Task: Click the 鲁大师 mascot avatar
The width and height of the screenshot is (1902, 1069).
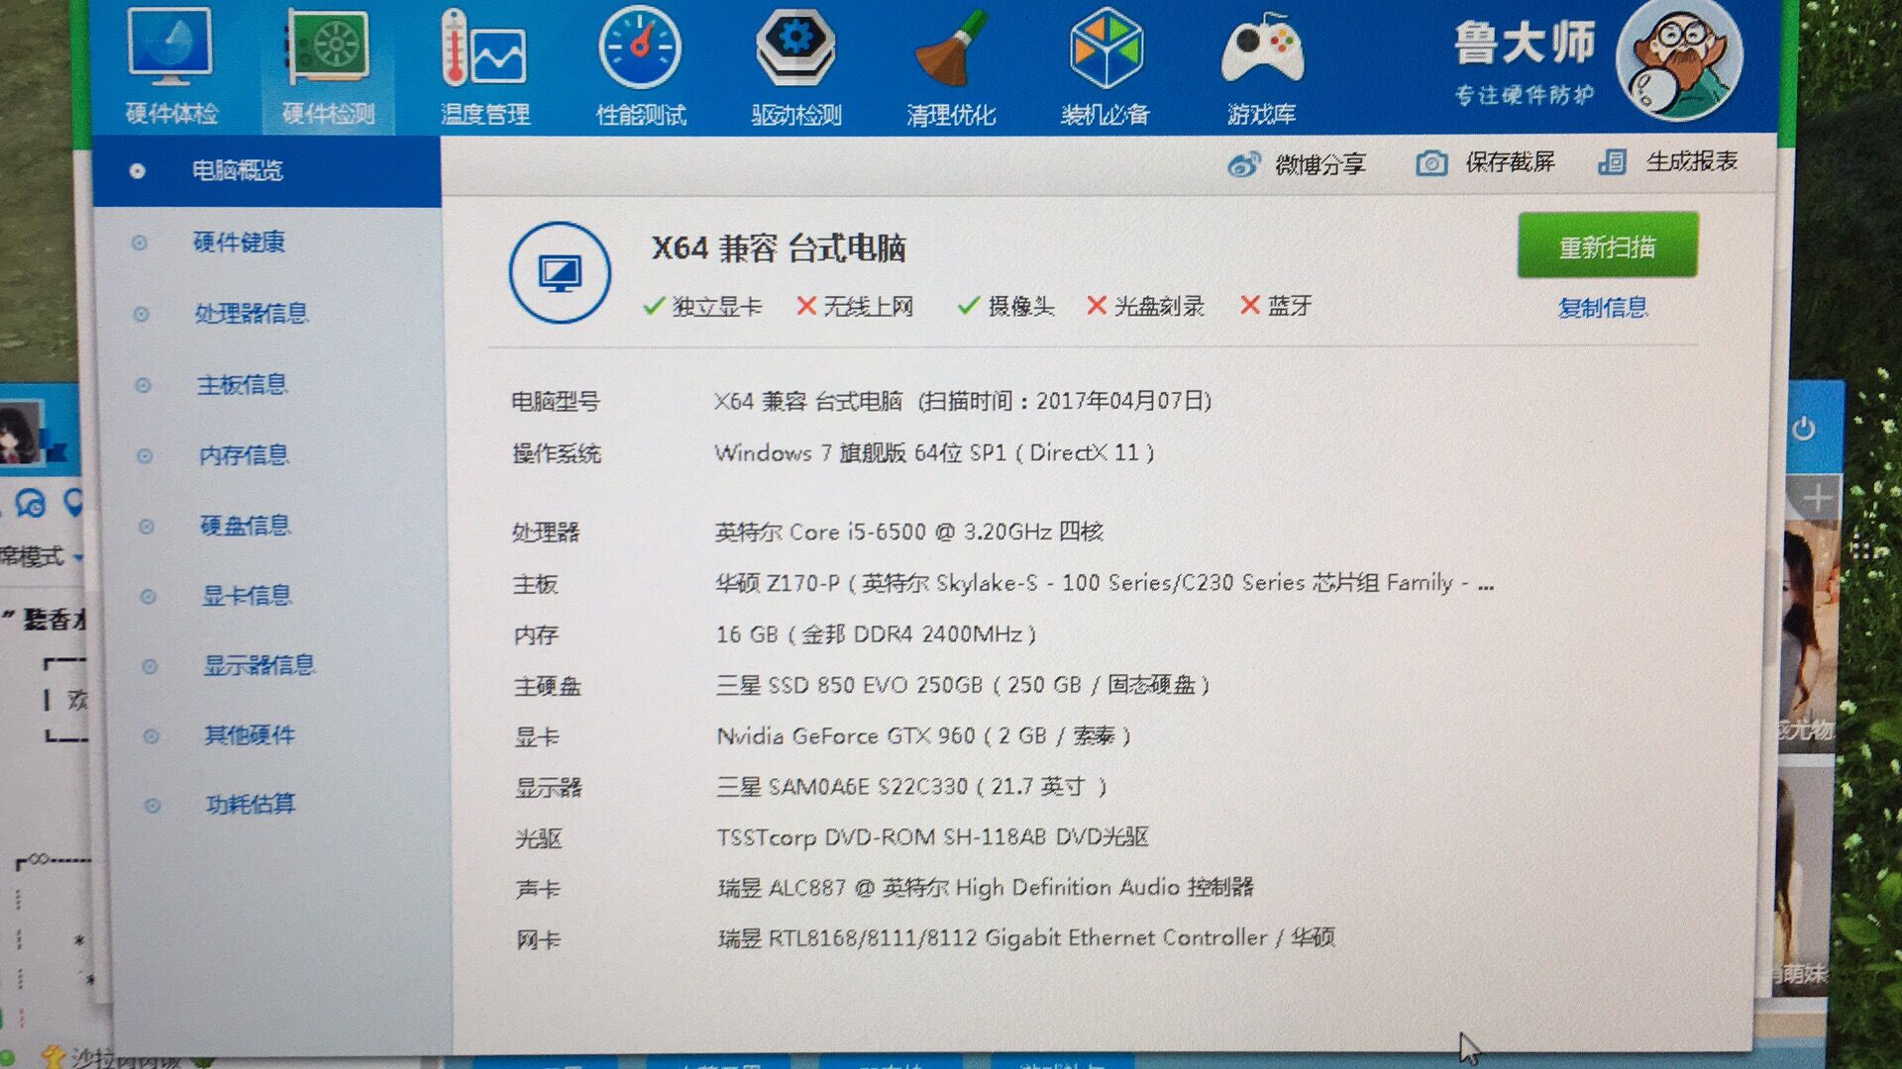Action: click(1679, 59)
